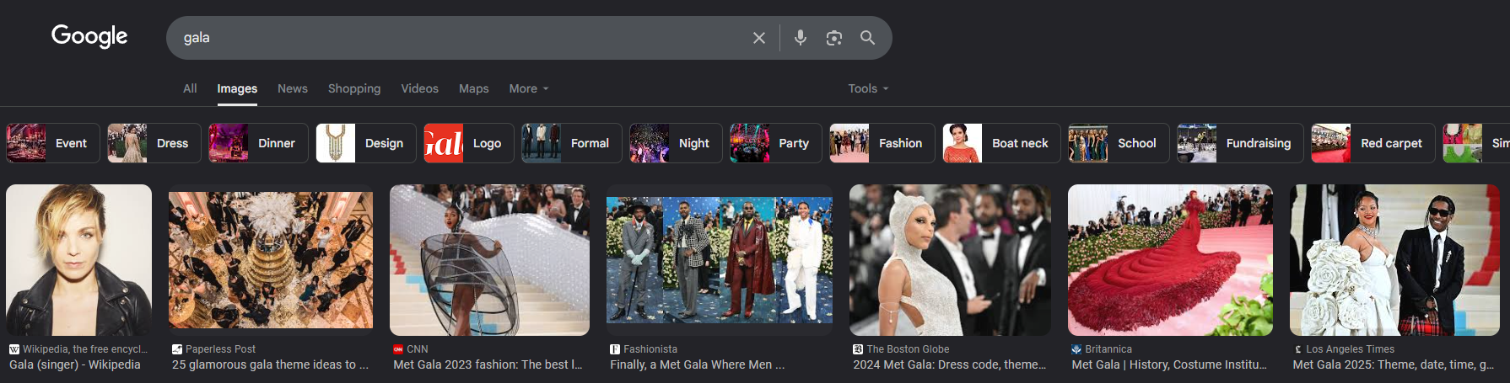Viewport: 1510px width, 383px height.
Task: Open the Los Angeles Times Met Gala image
Action: [1395, 260]
